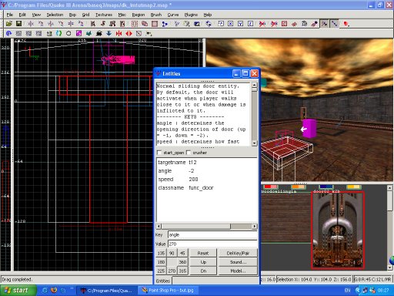
Task: Click the blue clipper tool icon
Action: 165,24
